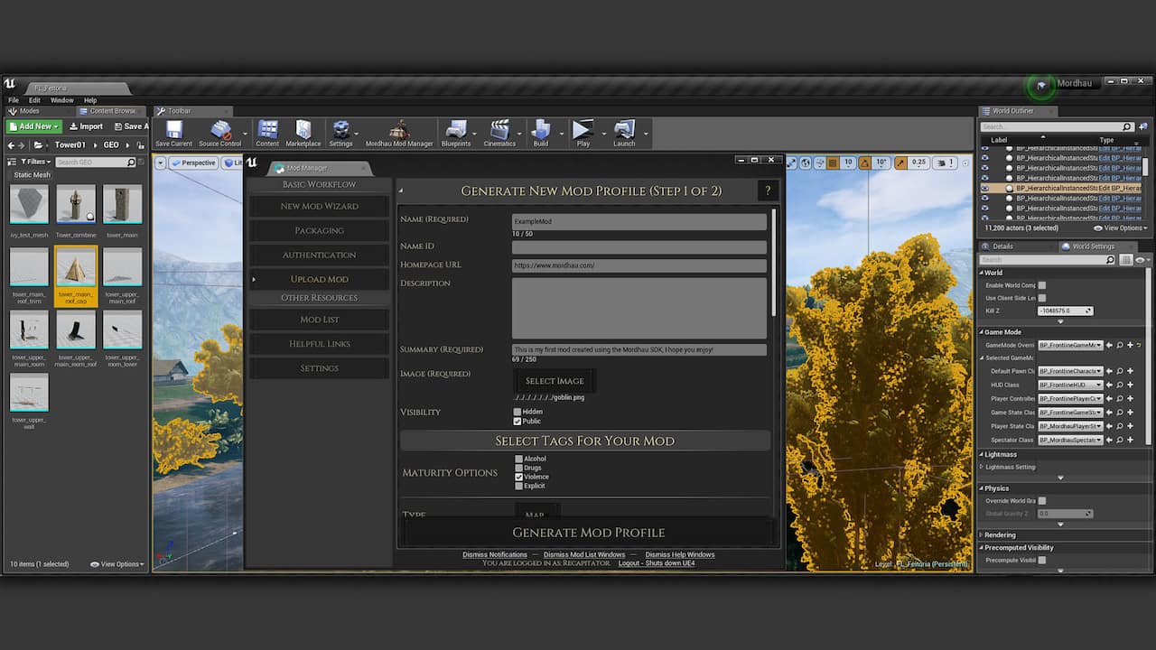Image resolution: width=1156 pixels, height=650 pixels.
Task: Click the add actor icon beside World Outliner search
Action: [x=1142, y=127]
